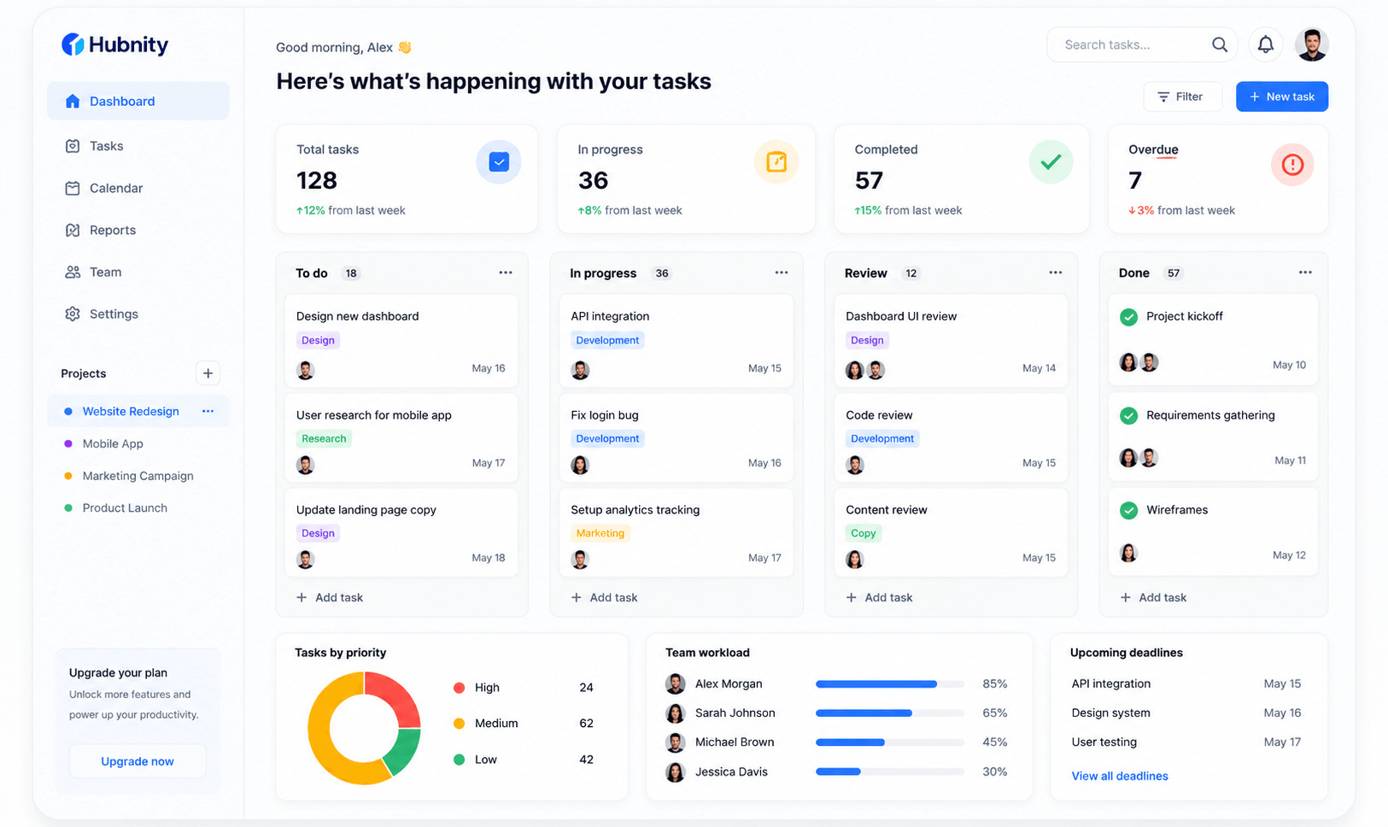Toggle Project kickoff done checkmark
Screen dimensions: 1388x827
pyautogui.click(x=1128, y=317)
